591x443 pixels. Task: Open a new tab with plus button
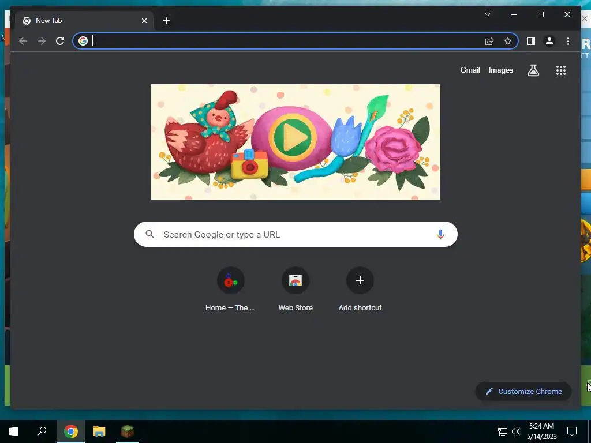166,21
